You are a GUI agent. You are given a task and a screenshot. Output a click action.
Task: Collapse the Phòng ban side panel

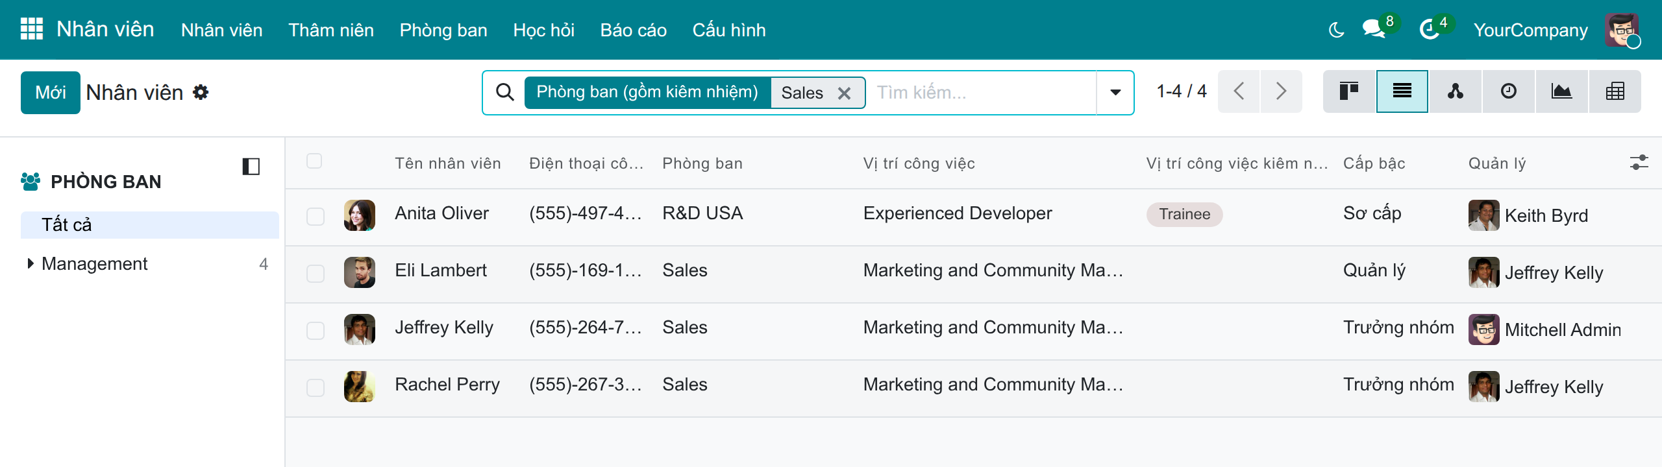(251, 167)
